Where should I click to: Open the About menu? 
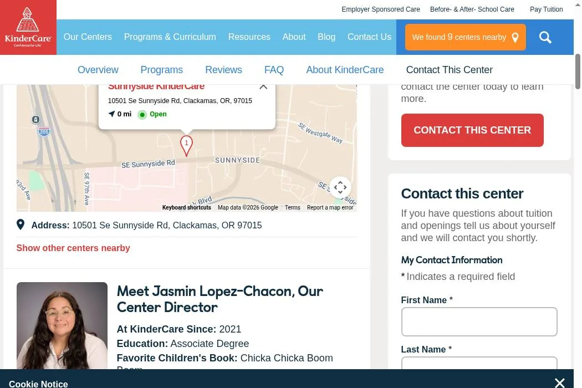pos(294,37)
